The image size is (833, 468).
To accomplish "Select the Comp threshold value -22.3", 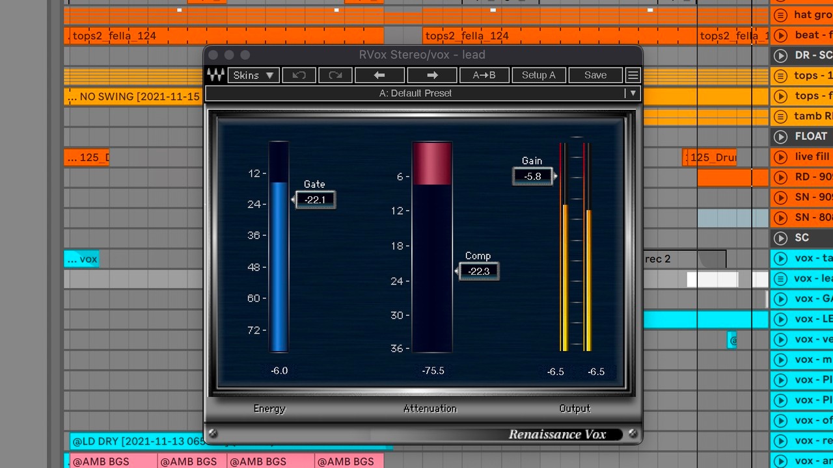I will (x=478, y=271).
